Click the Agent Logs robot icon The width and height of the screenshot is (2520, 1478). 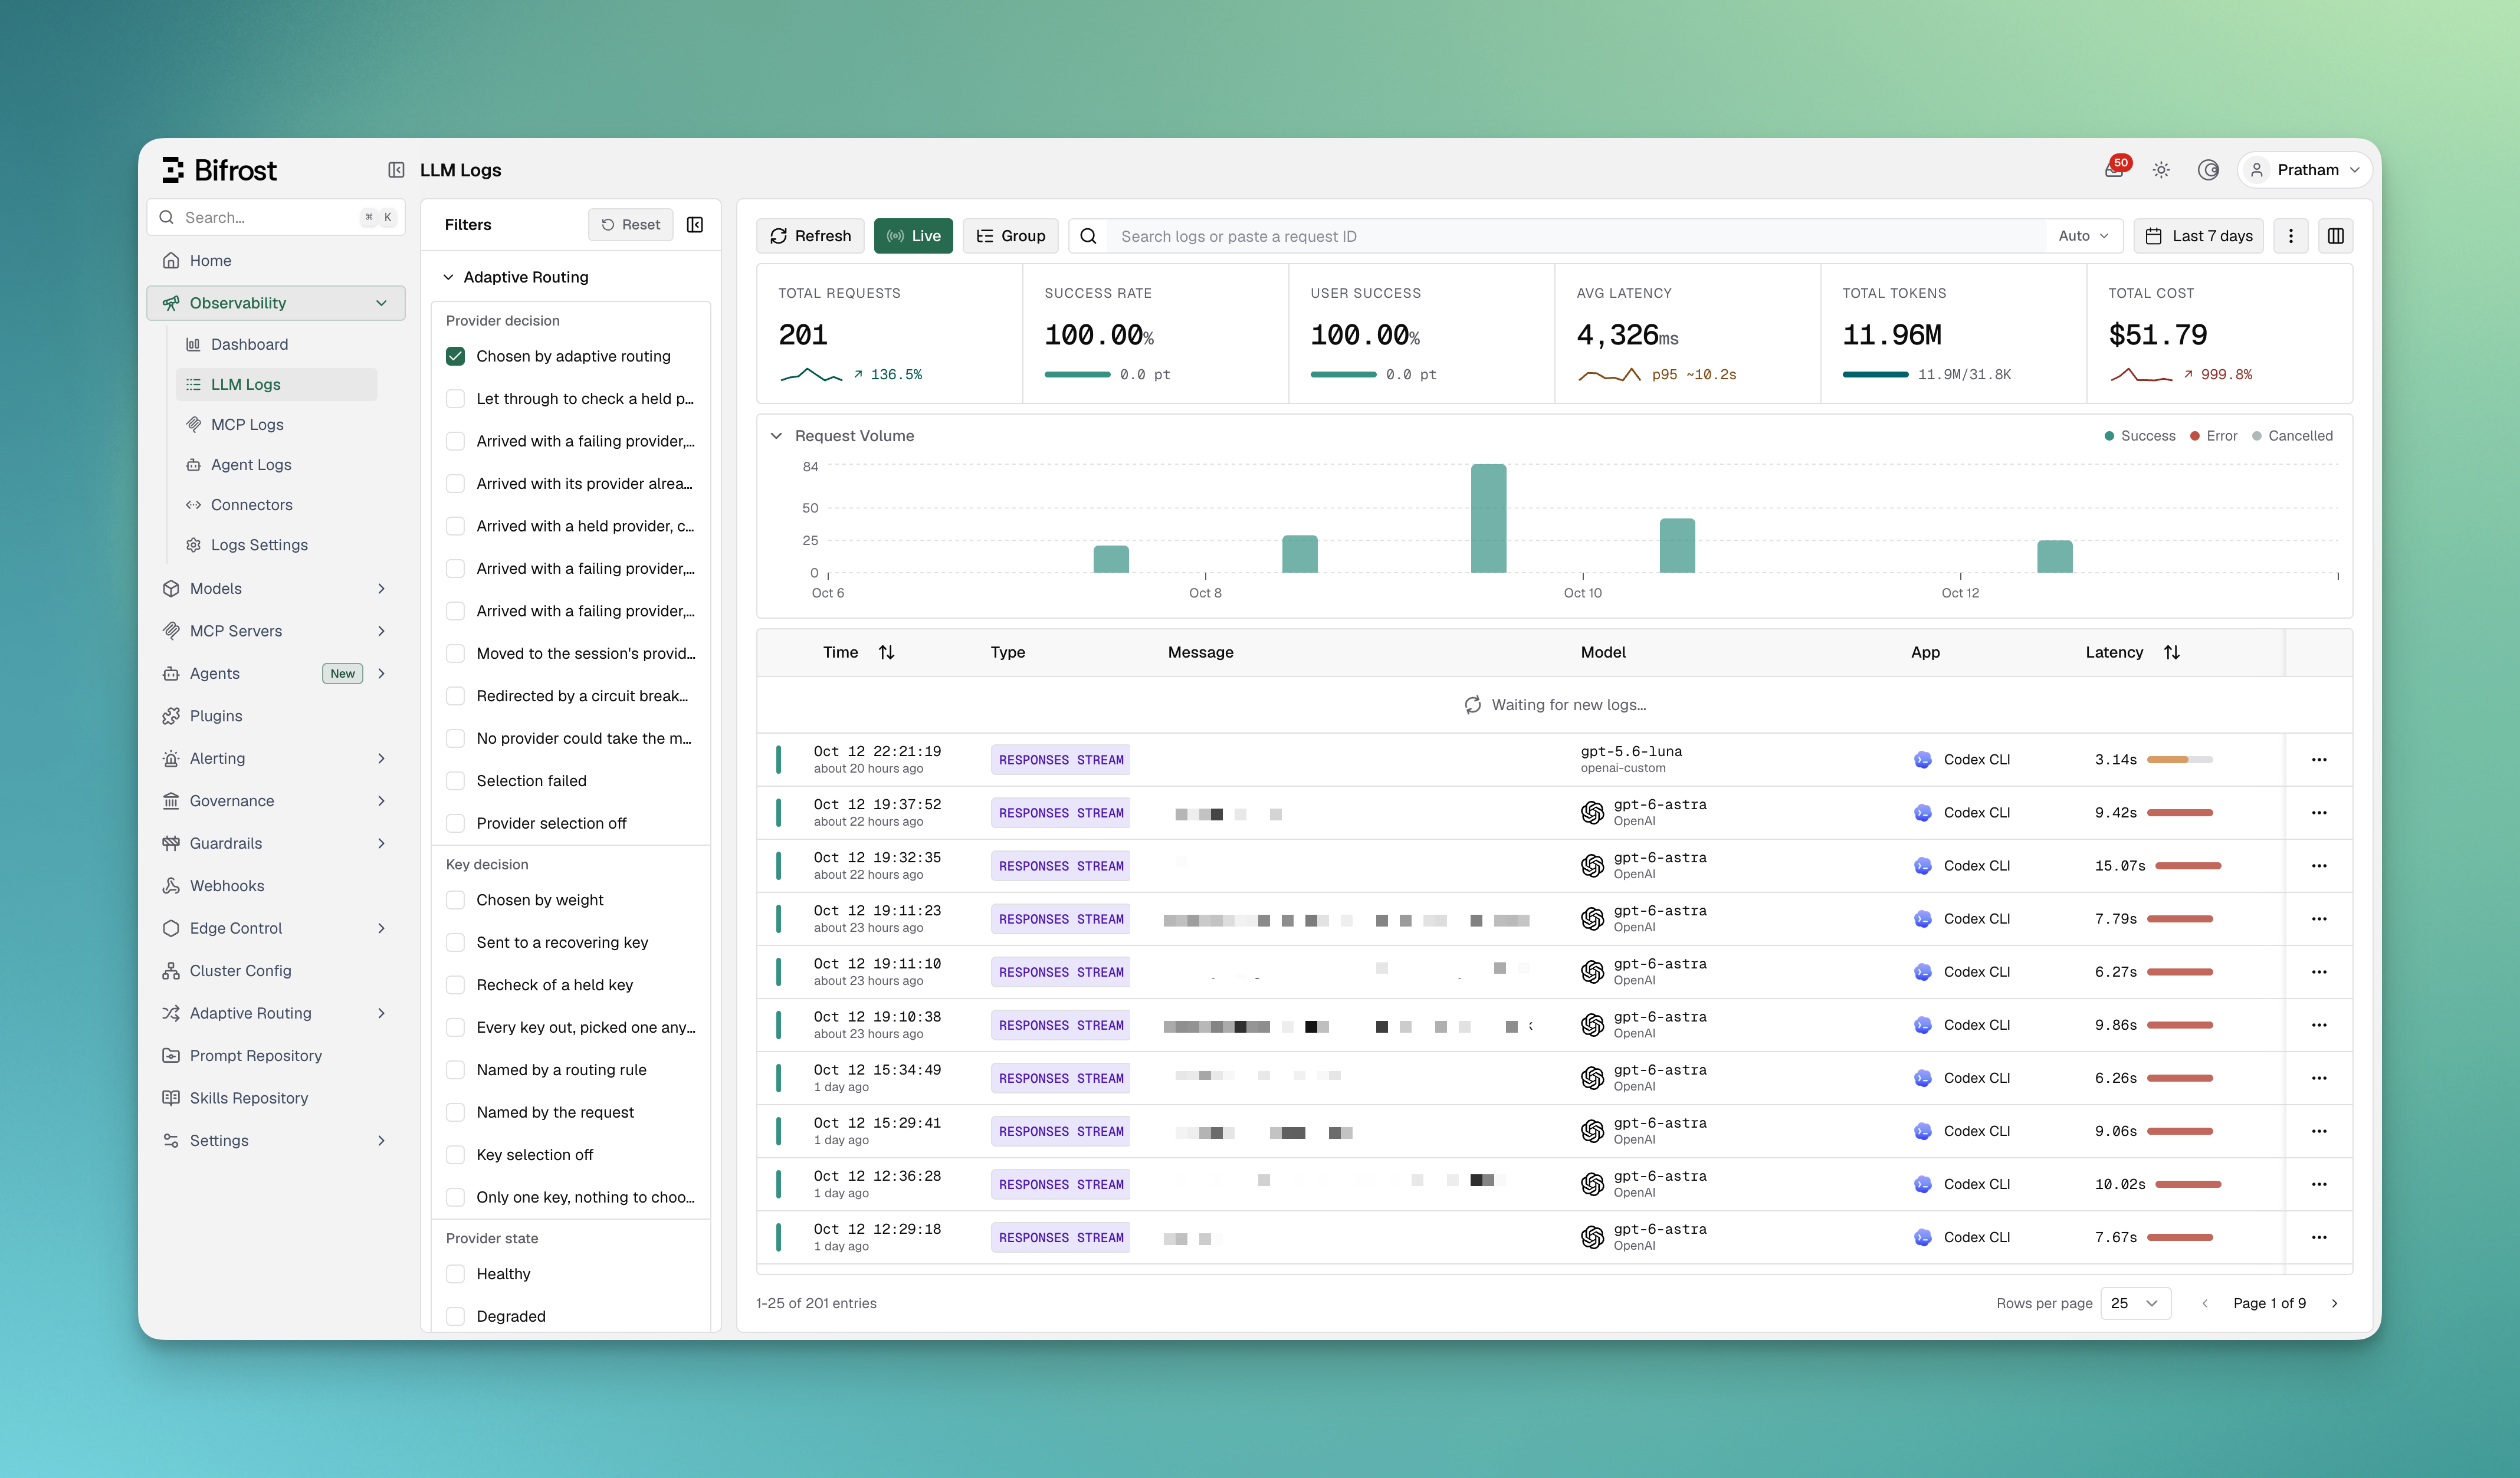click(x=194, y=464)
